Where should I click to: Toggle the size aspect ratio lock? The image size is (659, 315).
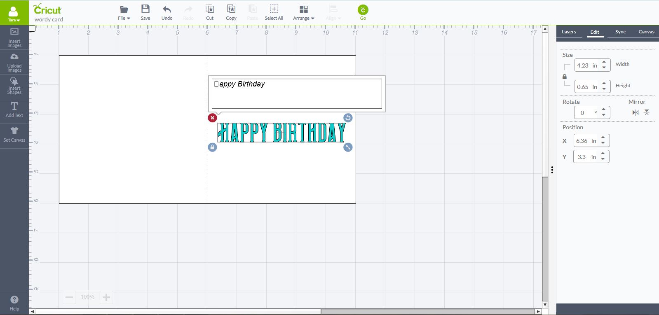[565, 77]
